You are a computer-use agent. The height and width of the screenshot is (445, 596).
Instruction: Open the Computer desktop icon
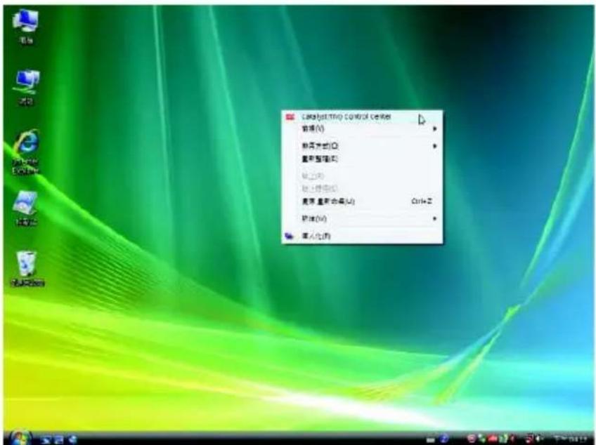tap(25, 25)
